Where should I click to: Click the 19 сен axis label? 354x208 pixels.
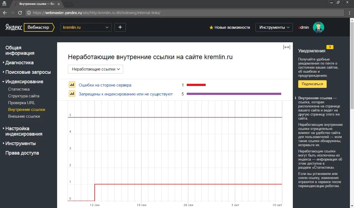pos(142,205)
